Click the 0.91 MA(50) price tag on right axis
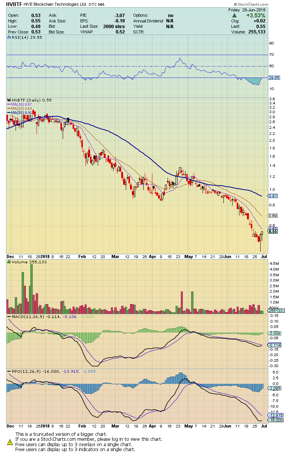 [272, 196]
